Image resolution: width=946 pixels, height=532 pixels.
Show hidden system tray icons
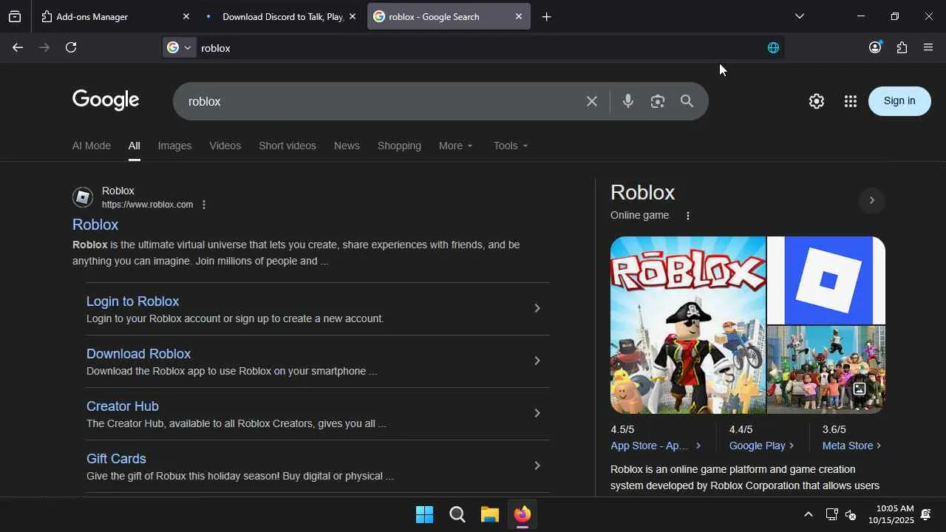tap(808, 514)
